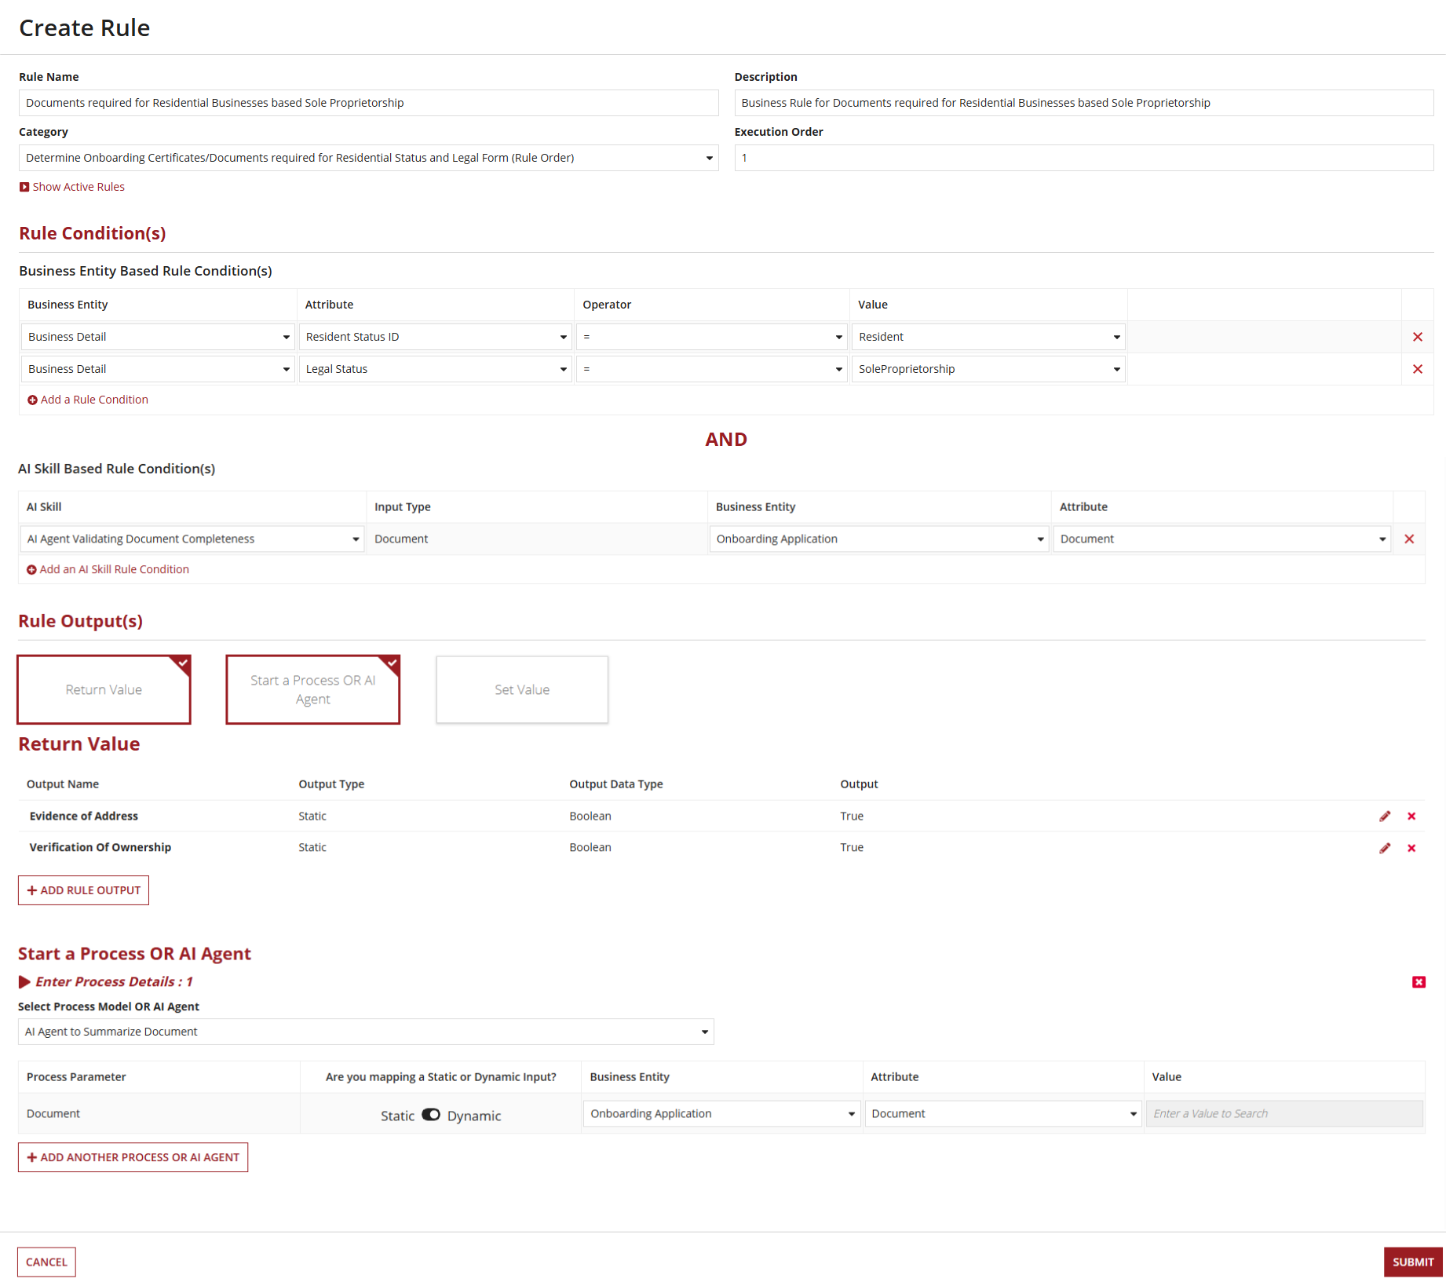Deselect the Return Value output card
1446x1286 pixels.
[x=104, y=689]
